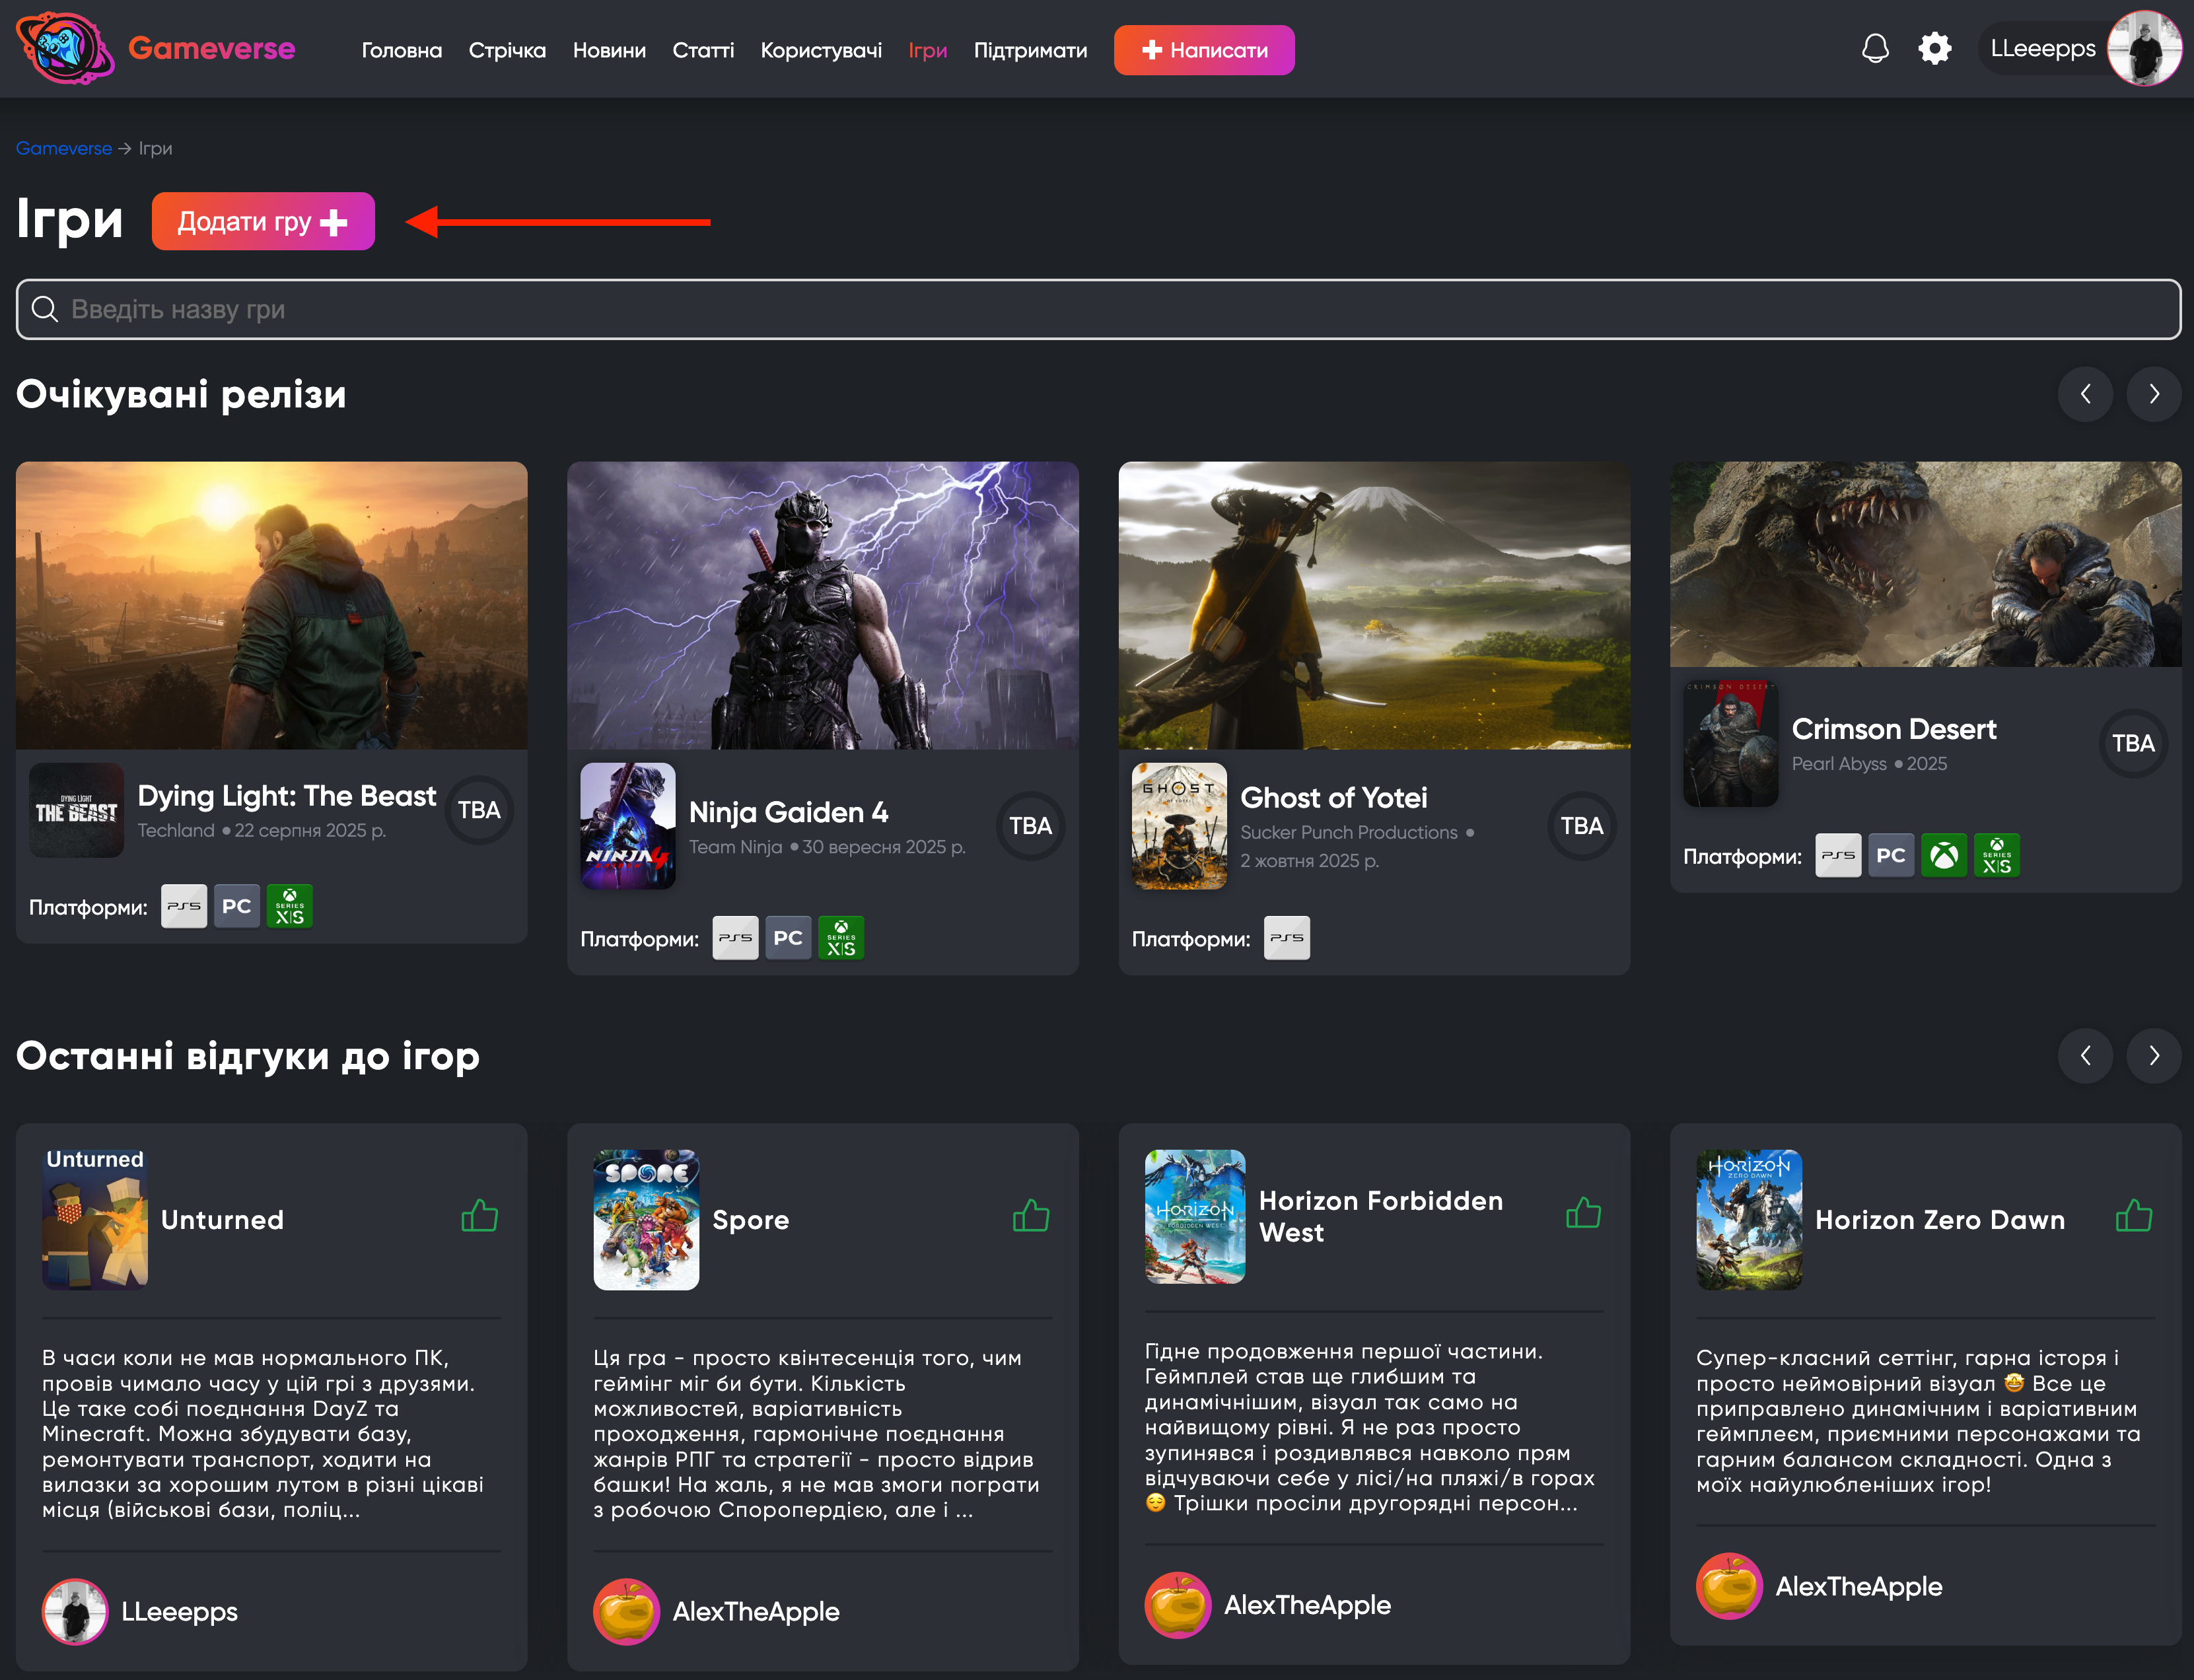The width and height of the screenshot is (2194, 1680).
Task: Select the Ігри menu item
Action: pyautogui.click(x=927, y=50)
